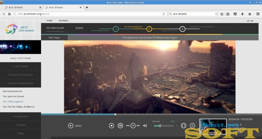Select step 2 circle in STEPS
The width and height of the screenshot is (262, 139).
[149, 29]
